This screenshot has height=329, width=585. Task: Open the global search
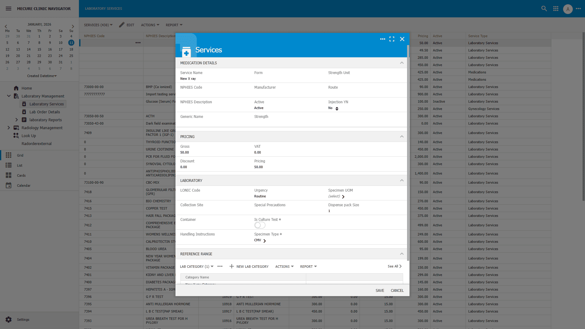tap(544, 9)
